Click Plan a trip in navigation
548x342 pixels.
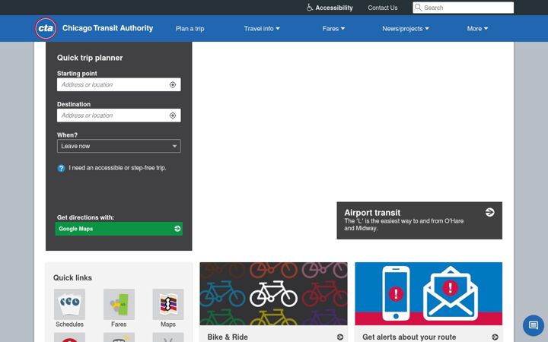[190, 29]
